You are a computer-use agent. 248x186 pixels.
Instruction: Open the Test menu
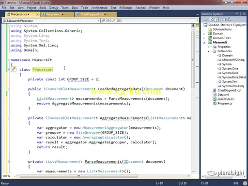[113, 8]
